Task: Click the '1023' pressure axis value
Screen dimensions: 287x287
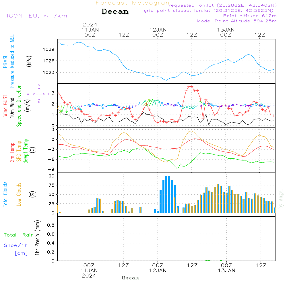Action: point(49,73)
